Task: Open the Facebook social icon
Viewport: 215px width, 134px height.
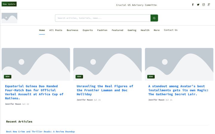Action: 193,5
